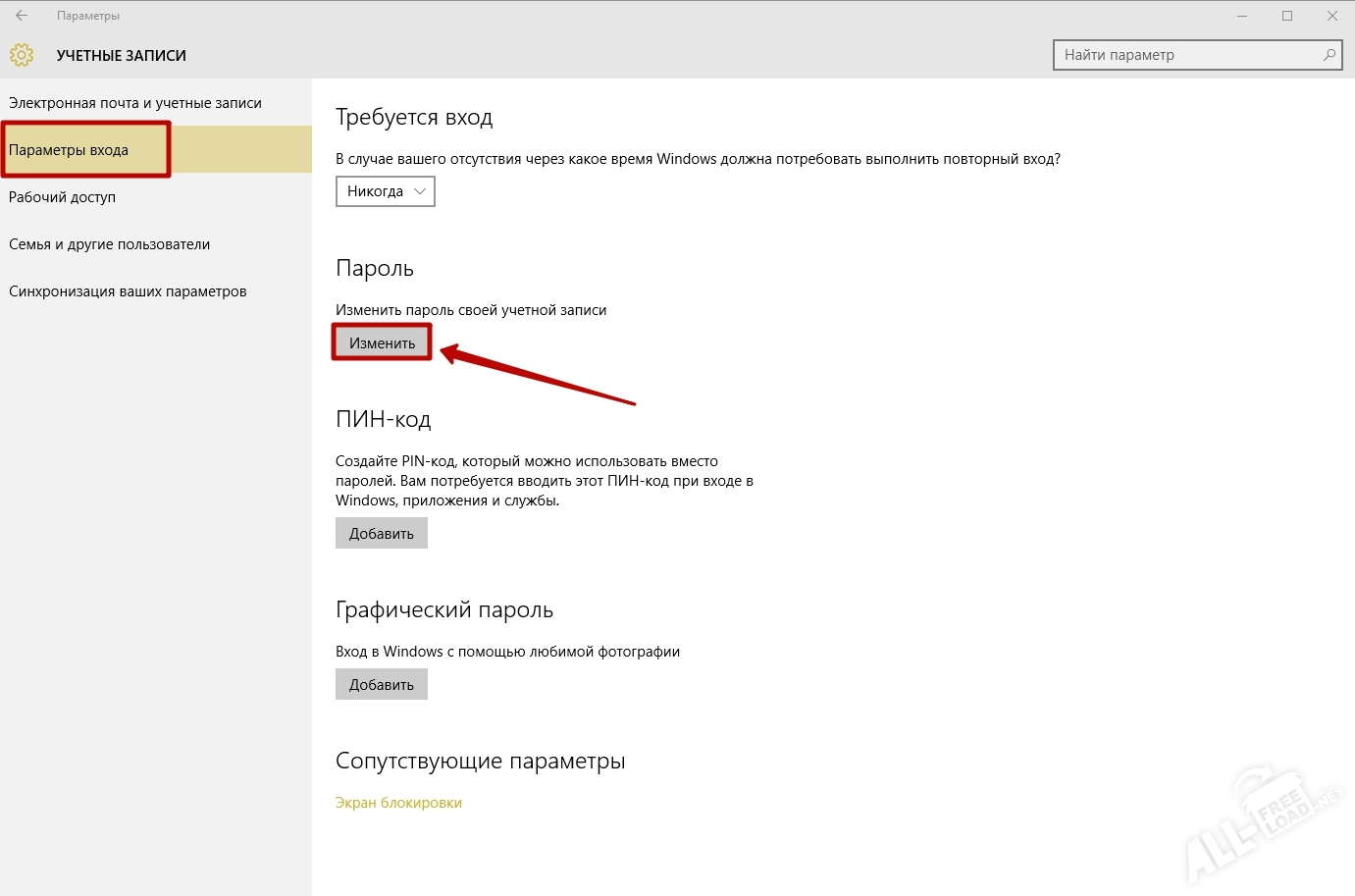Click the magnifier icon in the search box

(1329, 55)
